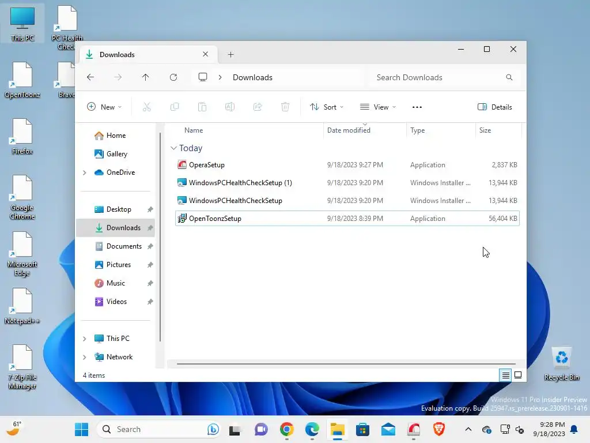Screen dimensions: 590x443
Task: Select the OpenToonzSetup file
Action: click(347, 219)
